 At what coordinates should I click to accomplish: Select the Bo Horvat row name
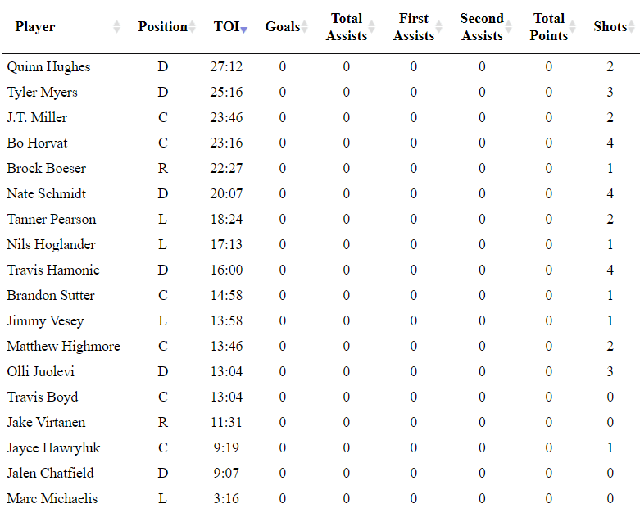point(38,143)
